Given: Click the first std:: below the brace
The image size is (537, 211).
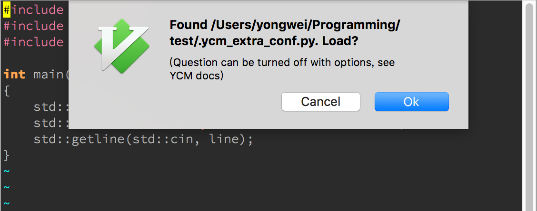Looking at the screenshot, I should tap(51, 107).
